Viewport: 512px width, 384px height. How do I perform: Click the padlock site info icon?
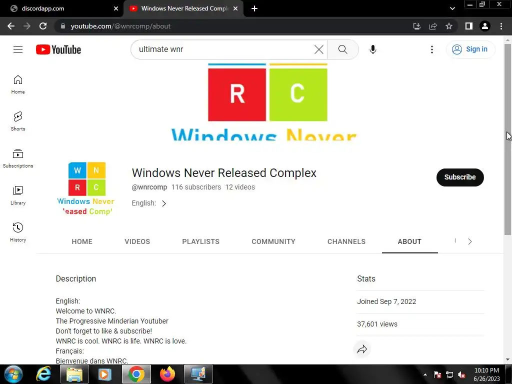[63, 26]
